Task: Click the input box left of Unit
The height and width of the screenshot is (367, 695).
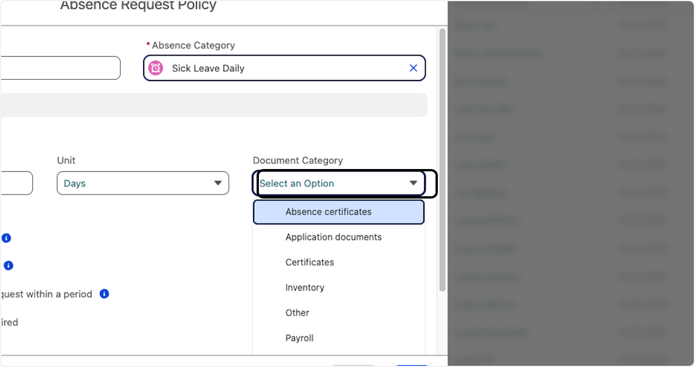Action: tap(15, 183)
